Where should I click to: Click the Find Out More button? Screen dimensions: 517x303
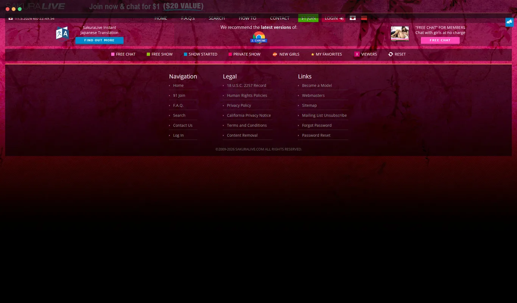99,40
